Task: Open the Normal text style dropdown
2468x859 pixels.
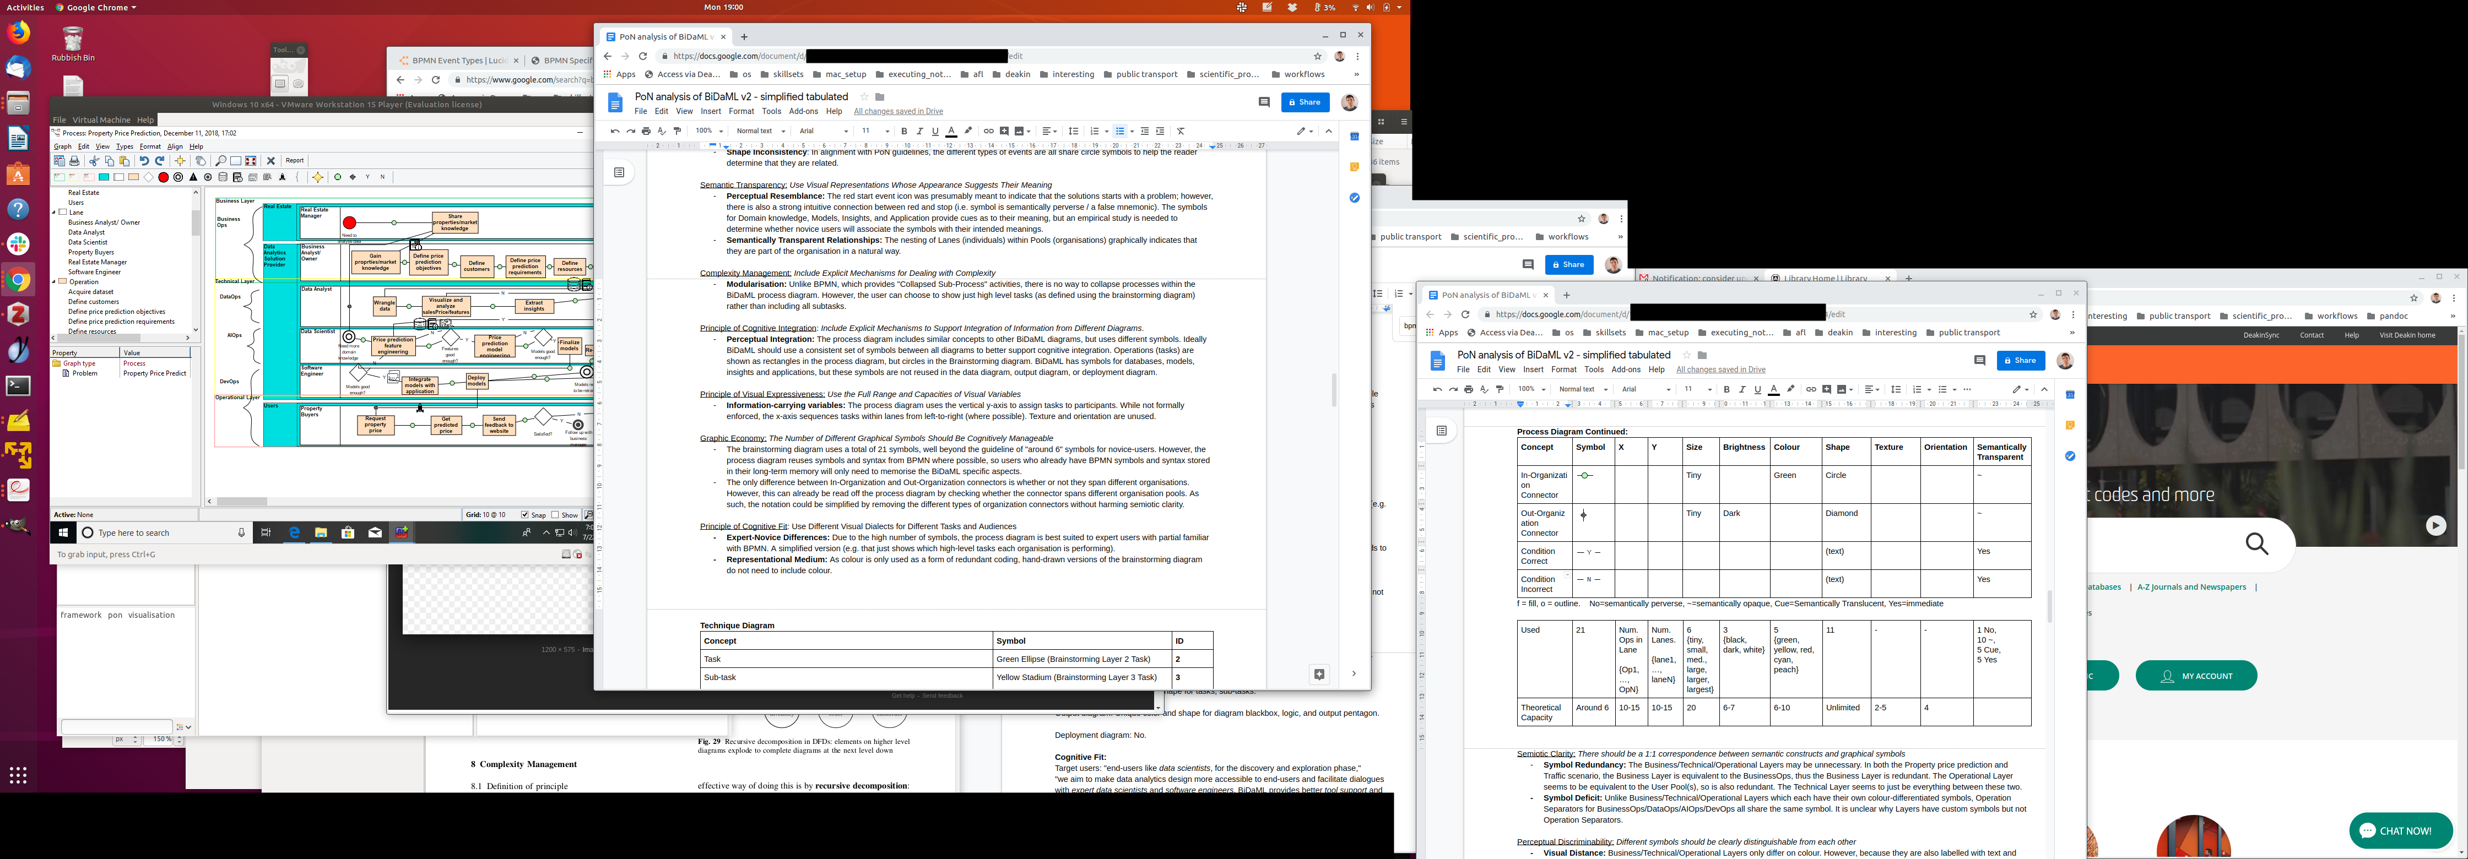Action: pyautogui.click(x=761, y=131)
